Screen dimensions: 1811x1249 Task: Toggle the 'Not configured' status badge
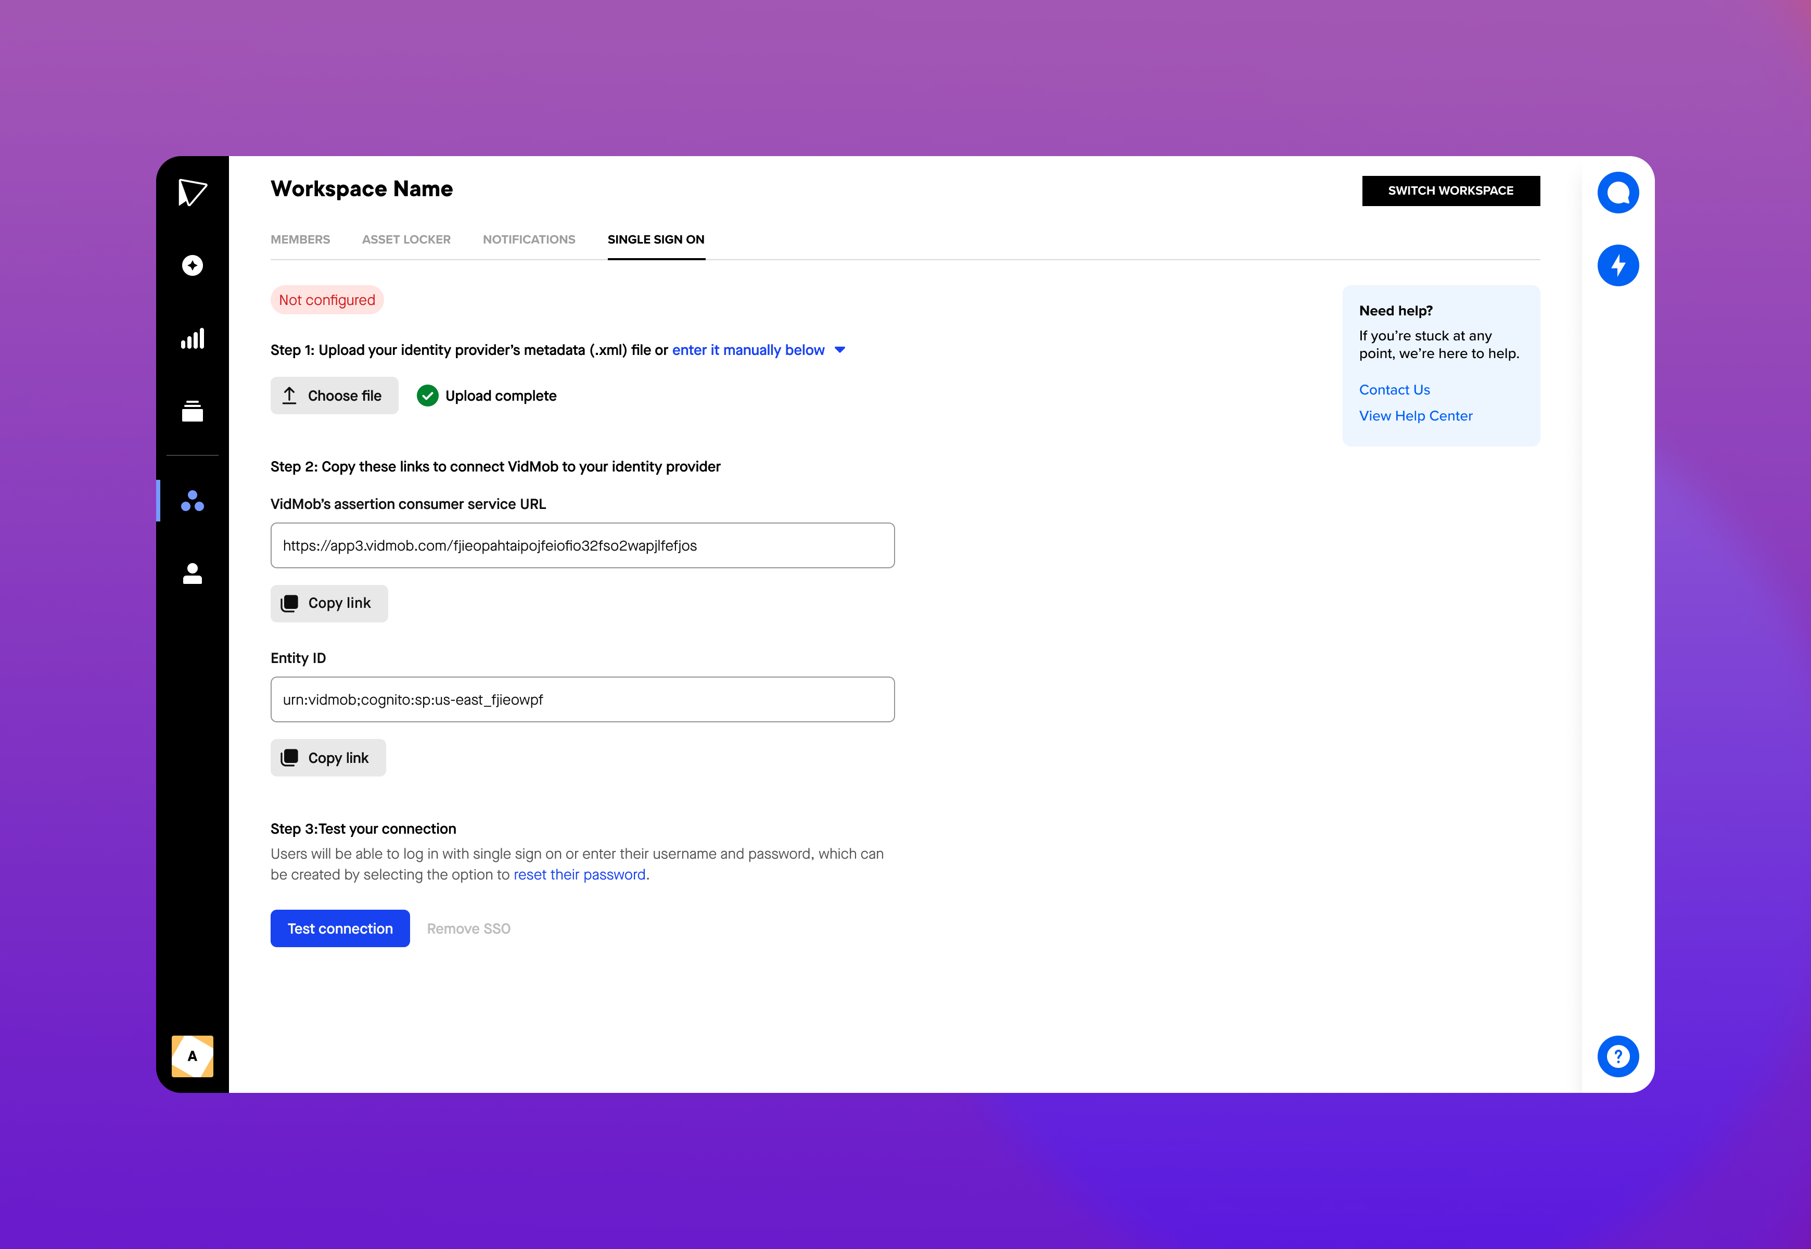(326, 300)
